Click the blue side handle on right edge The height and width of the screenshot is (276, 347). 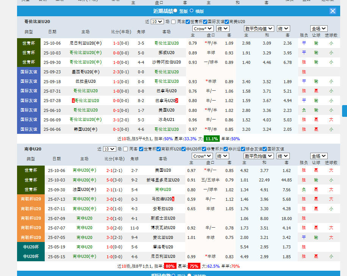pyautogui.click(x=344, y=111)
